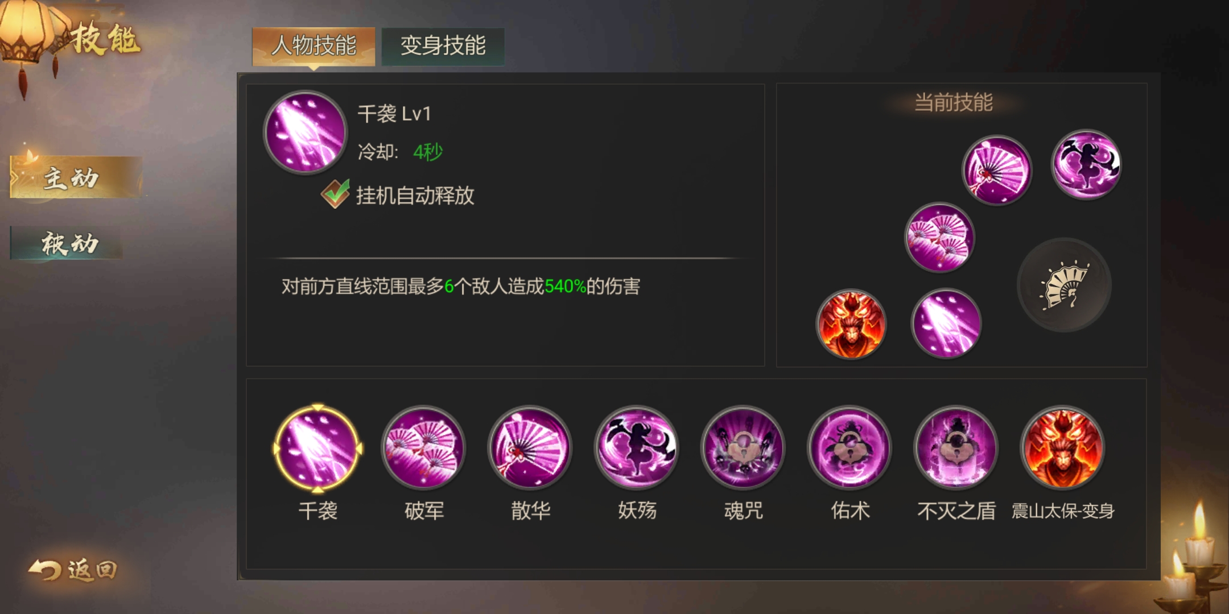Go back with the 返回 button
This screenshot has height=614, width=1229.
tap(74, 570)
